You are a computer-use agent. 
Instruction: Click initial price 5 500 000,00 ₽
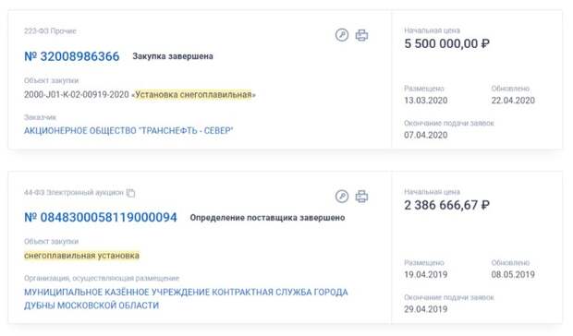[446, 43]
